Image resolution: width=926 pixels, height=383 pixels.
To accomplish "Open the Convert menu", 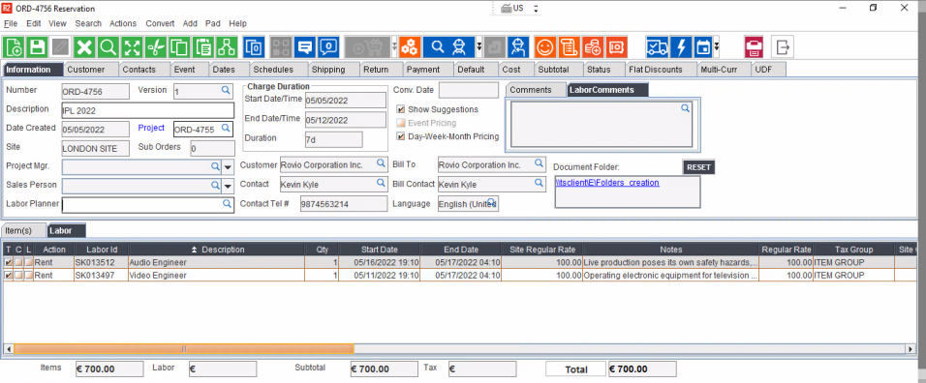I will [x=160, y=23].
